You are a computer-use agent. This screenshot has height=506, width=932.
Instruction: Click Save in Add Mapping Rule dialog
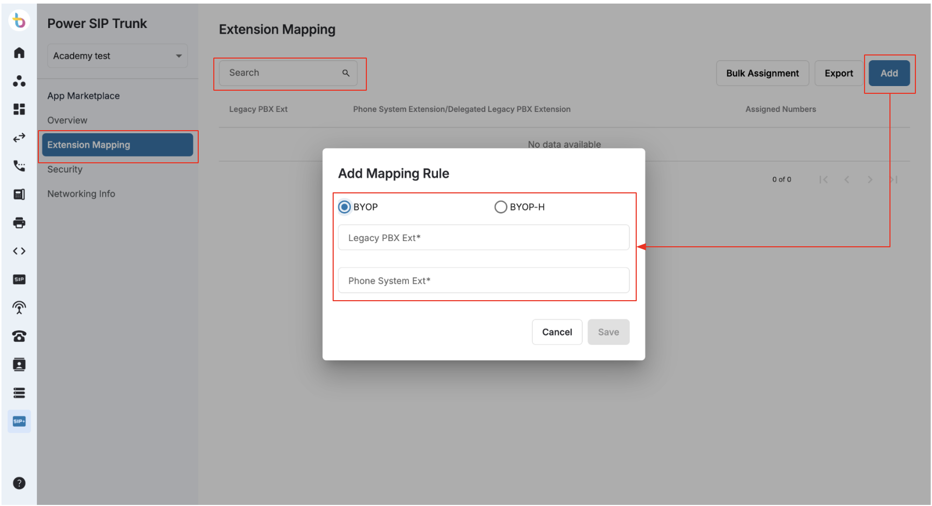(608, 332)
